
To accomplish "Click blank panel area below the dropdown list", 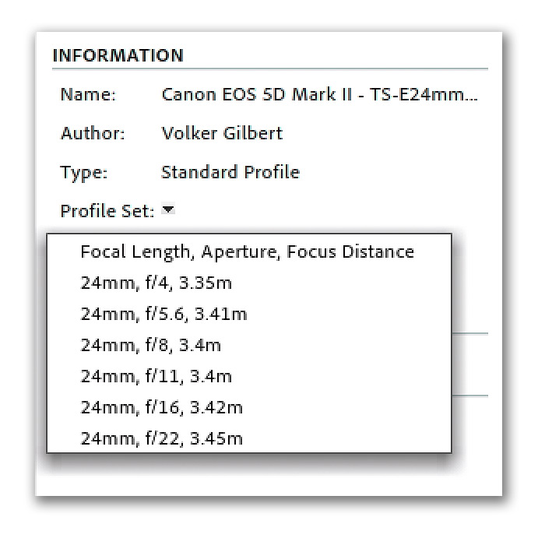I will pyautogui.click(x=269, y=481).
